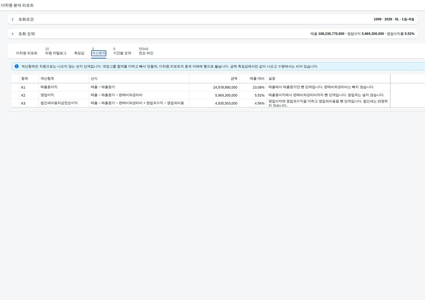Switch to the 다차원 리포트 tab
Viewport: 425px width, 300px height.
pos(27,53)
